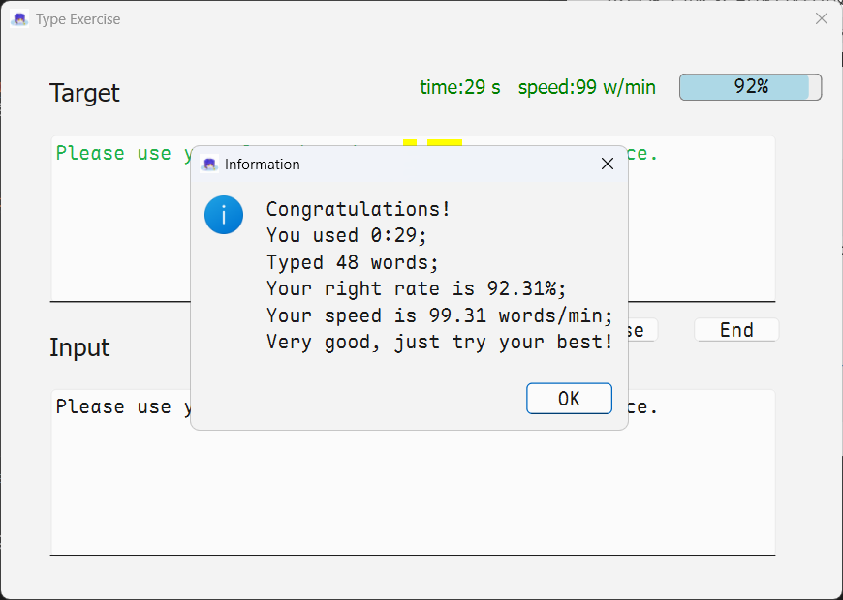The width and height of the screenshot is (843, 600).
Task: Click the speed:99 w/min indicator
Action: click(x=586, y=87)
